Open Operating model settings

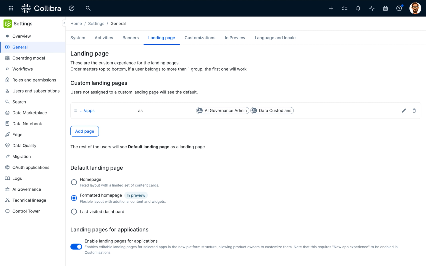tap(33, 58)
